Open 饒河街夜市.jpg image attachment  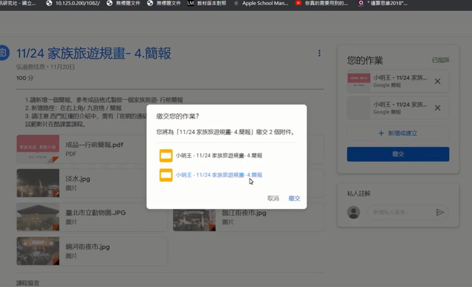pos(88,247)
